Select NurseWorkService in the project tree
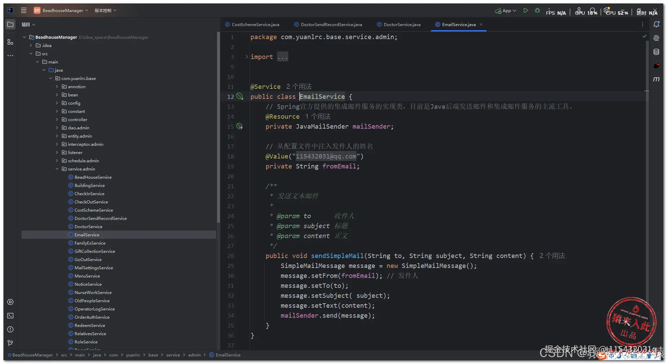The height and width of the screenshot is (364, 667). pos(93,292)
